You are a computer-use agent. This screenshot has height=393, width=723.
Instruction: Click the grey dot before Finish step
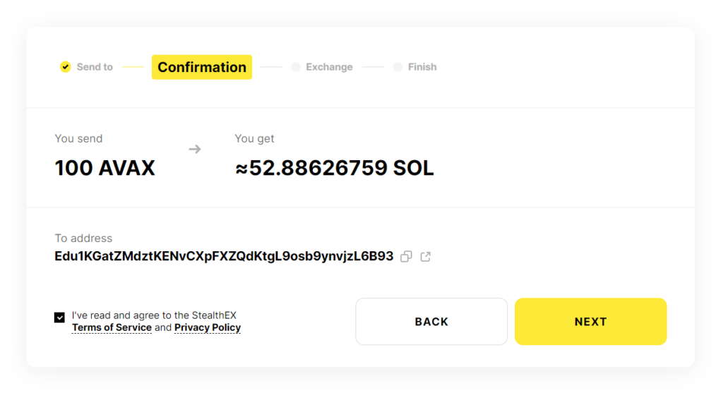(x=398, y=67)
